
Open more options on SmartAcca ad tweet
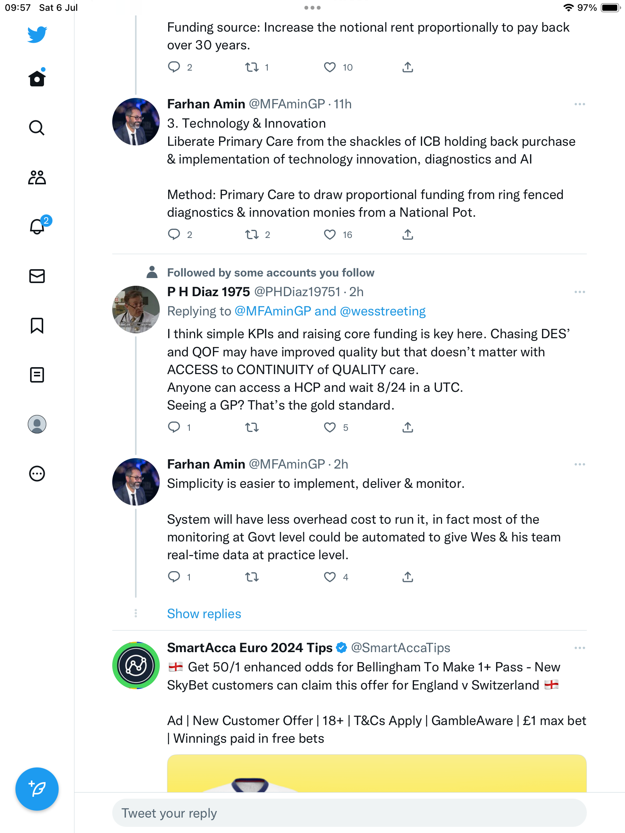pyautogui.click(x=579, y=648)
